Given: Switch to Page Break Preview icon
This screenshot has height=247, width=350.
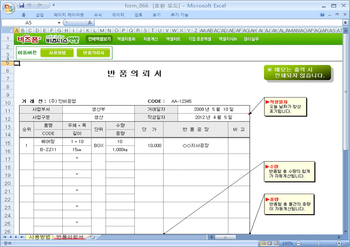Looking at the screenshot, I should click(x=276, y=243).
